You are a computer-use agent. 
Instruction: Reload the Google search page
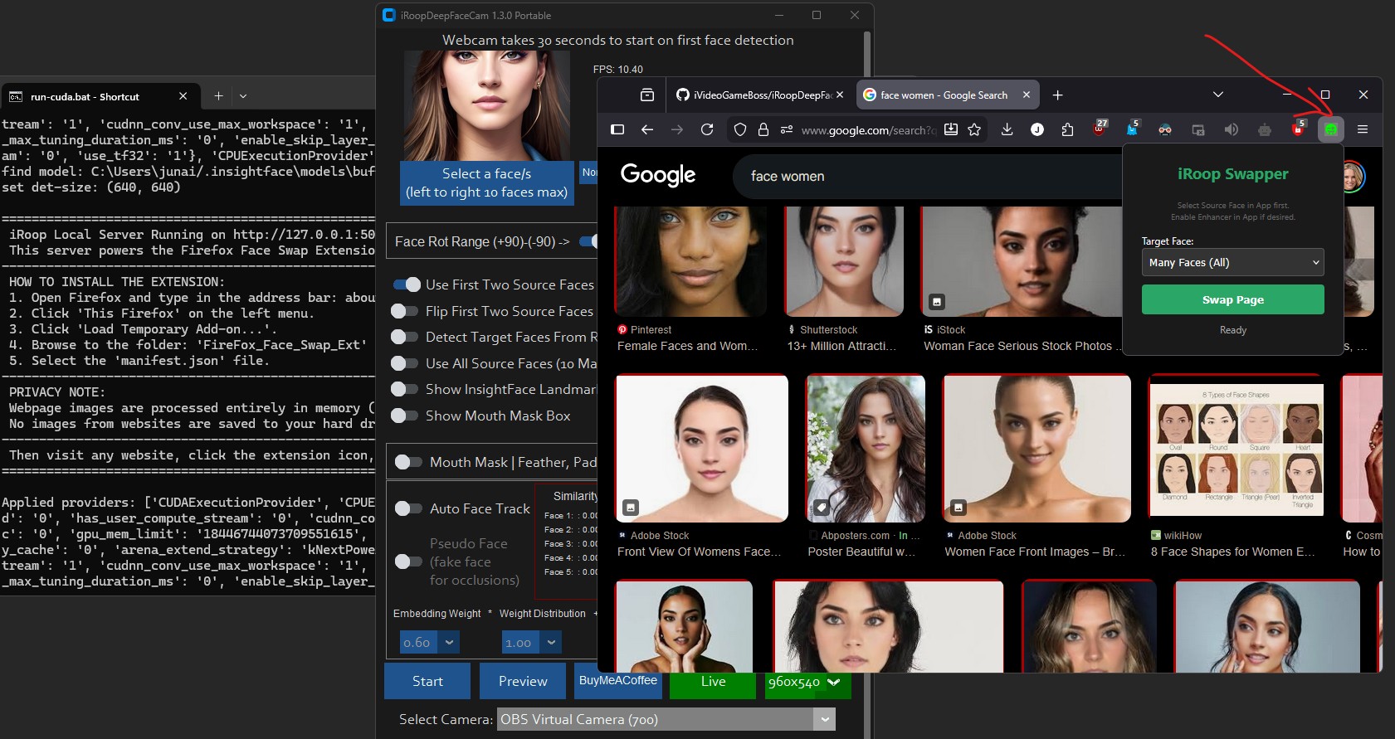707,129
